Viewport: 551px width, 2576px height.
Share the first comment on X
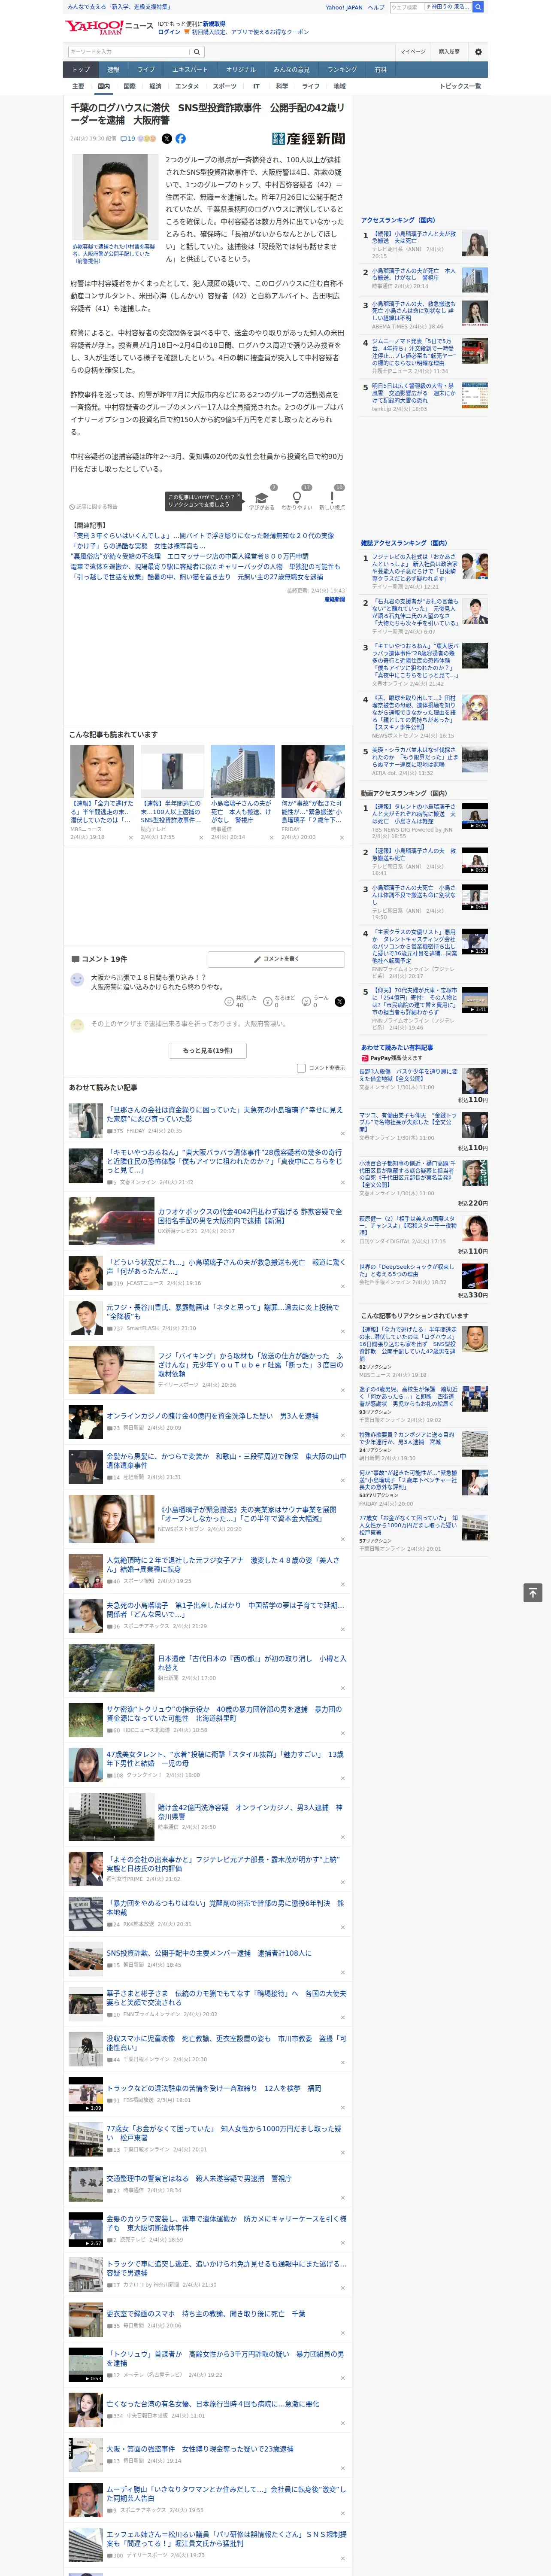click(x=340, y=1001)
